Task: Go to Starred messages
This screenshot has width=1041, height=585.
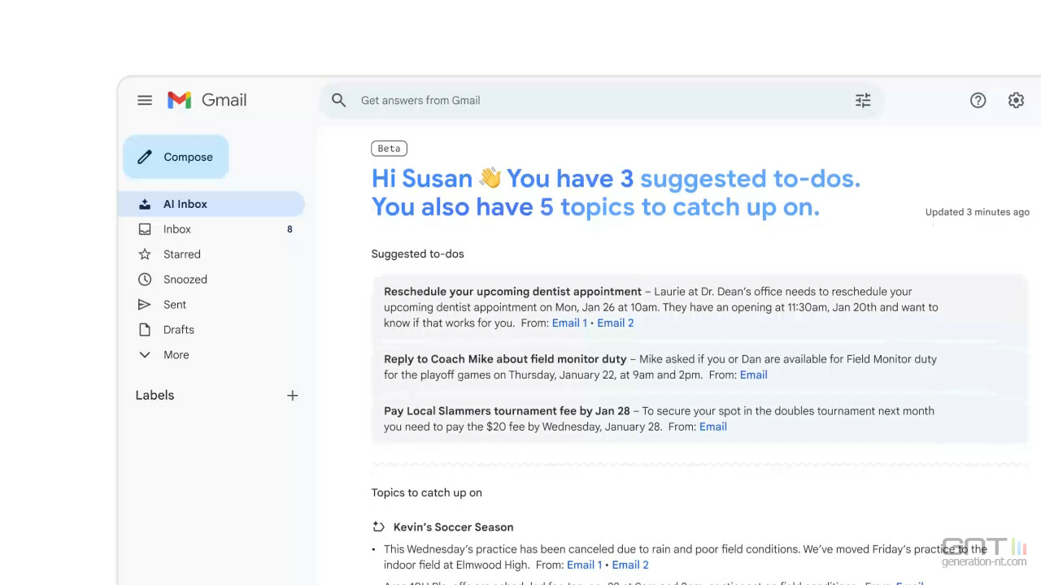Action: tap(182, 254)
